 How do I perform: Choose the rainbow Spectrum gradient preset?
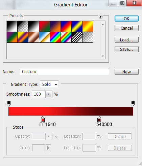click(x=55, y=37)
